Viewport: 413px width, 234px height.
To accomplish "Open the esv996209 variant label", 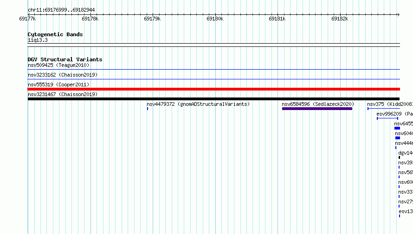I will 394,114.
